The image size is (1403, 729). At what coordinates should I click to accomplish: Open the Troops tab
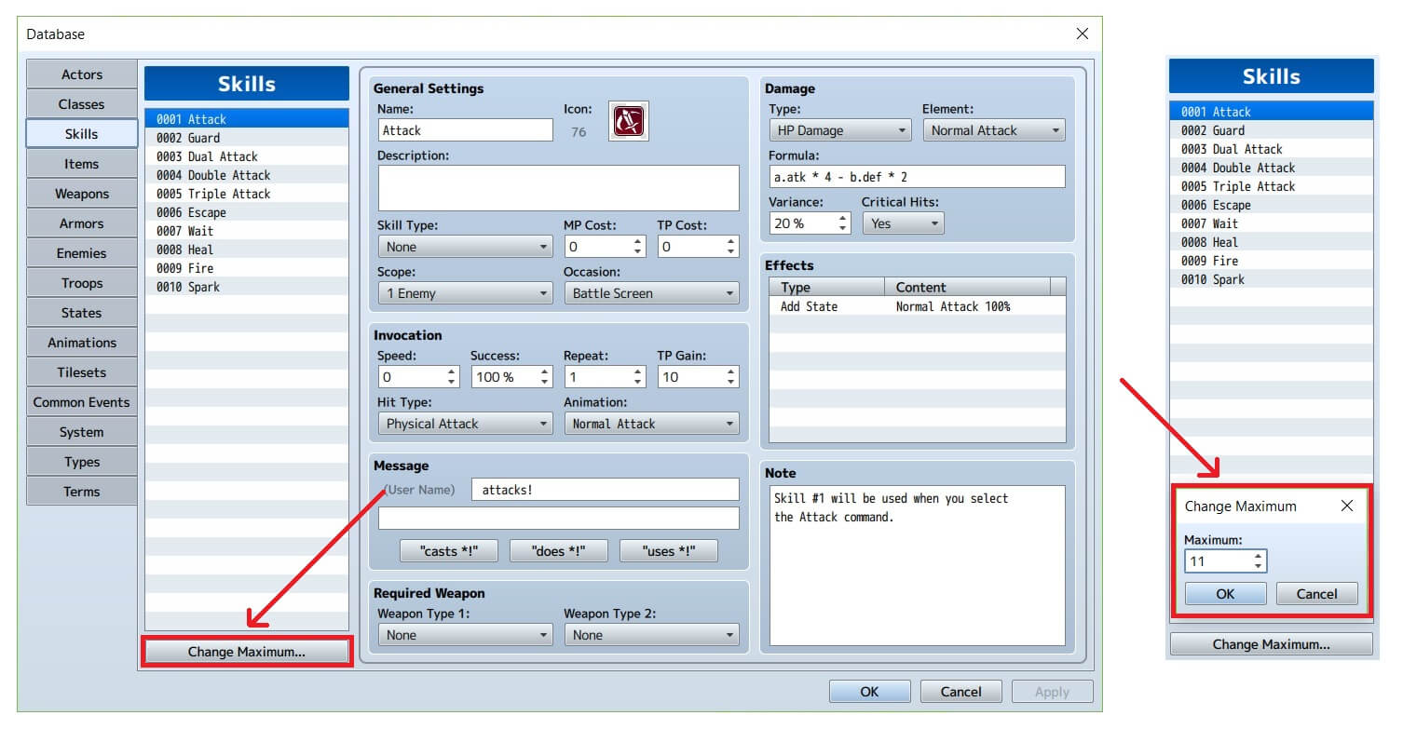point(82,283)
